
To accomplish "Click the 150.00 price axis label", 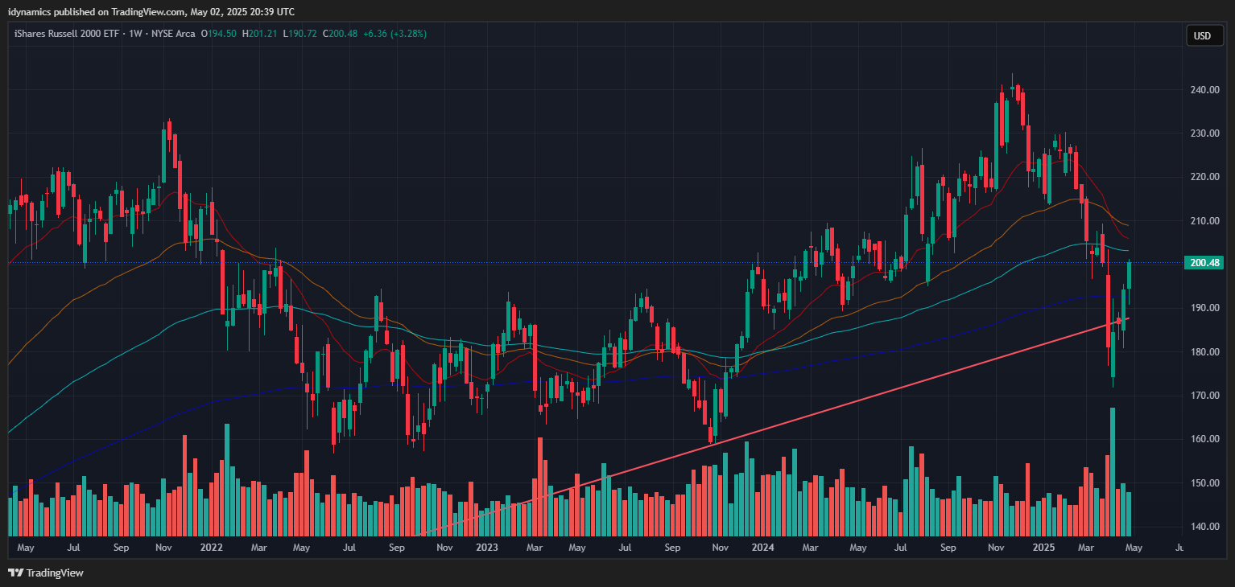I will (1204, 483).
